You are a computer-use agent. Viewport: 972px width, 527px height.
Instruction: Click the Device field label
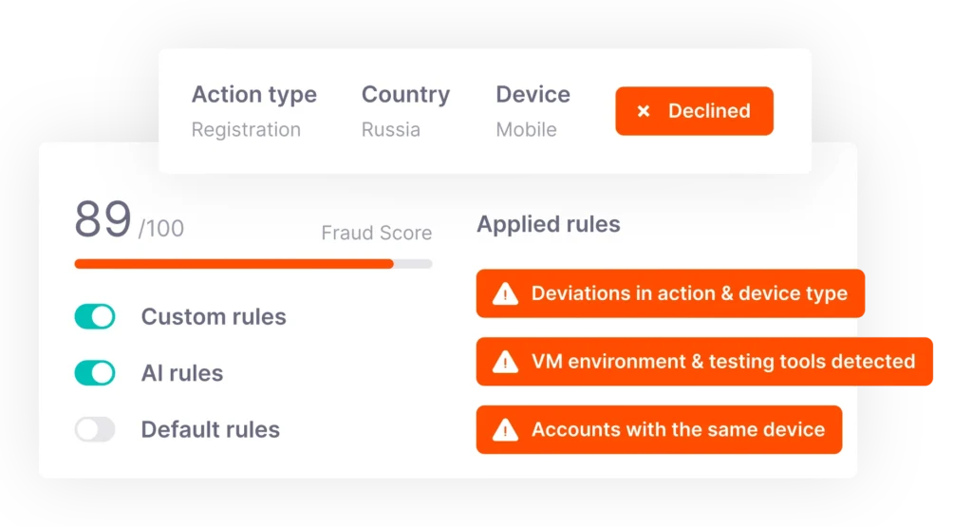533,95
